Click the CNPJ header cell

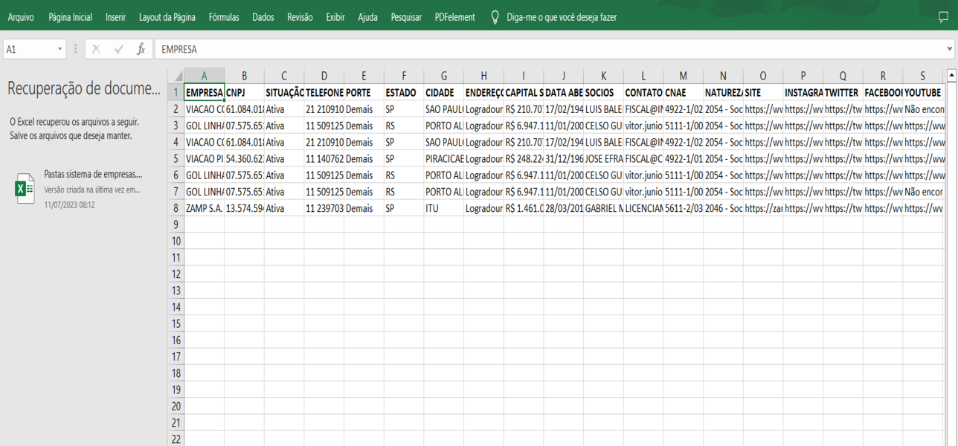(244, 93)
